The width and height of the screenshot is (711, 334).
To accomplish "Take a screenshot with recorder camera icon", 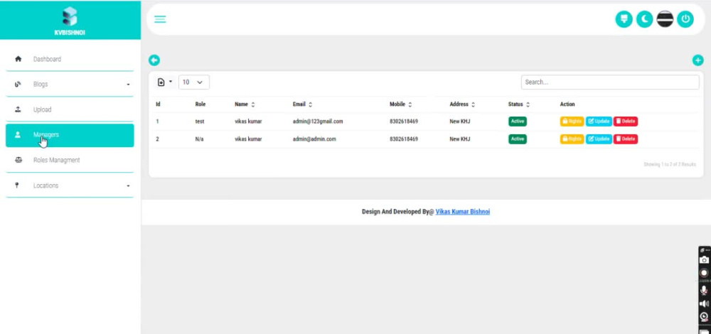I will click(x=704, y=260).
